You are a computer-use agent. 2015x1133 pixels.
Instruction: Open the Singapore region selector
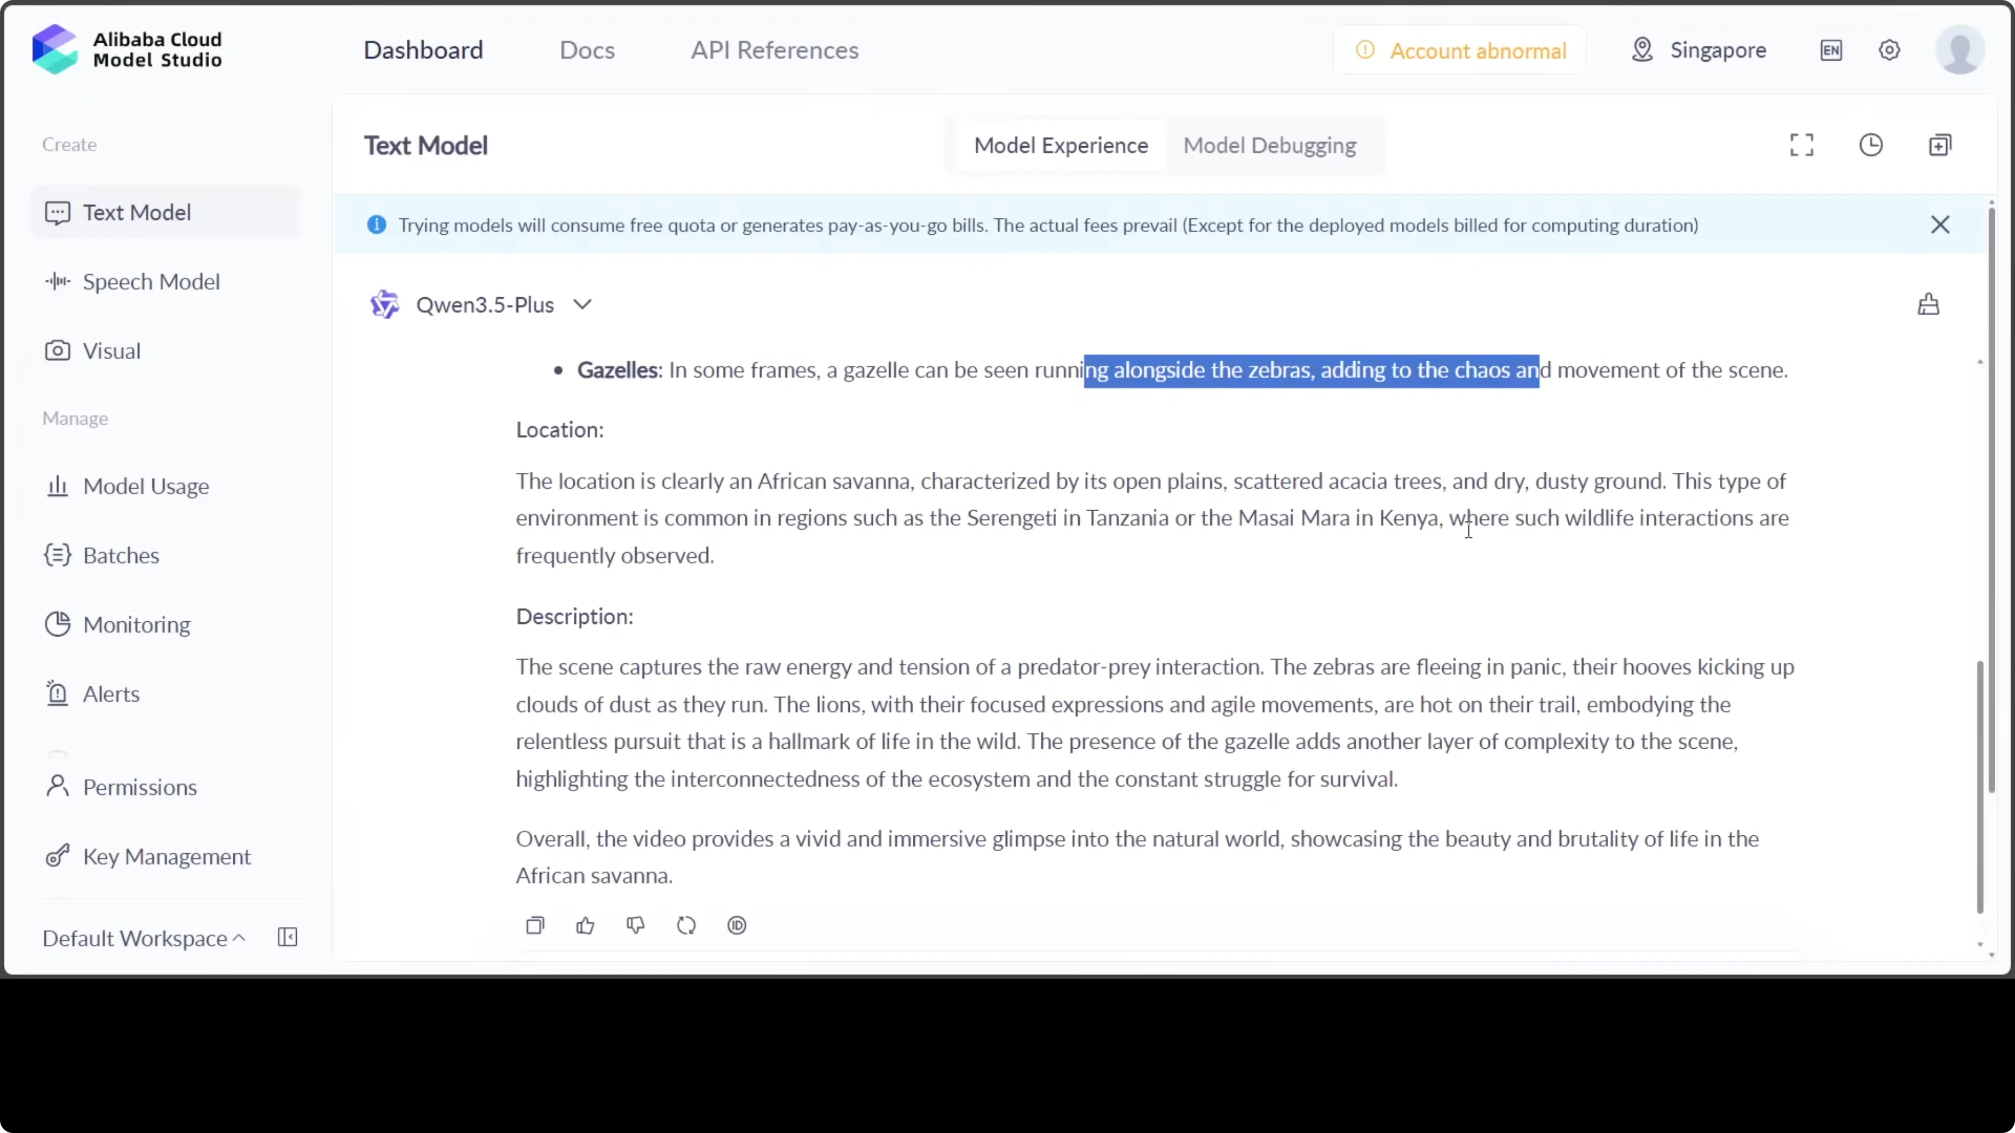[x=1699, y=50]
